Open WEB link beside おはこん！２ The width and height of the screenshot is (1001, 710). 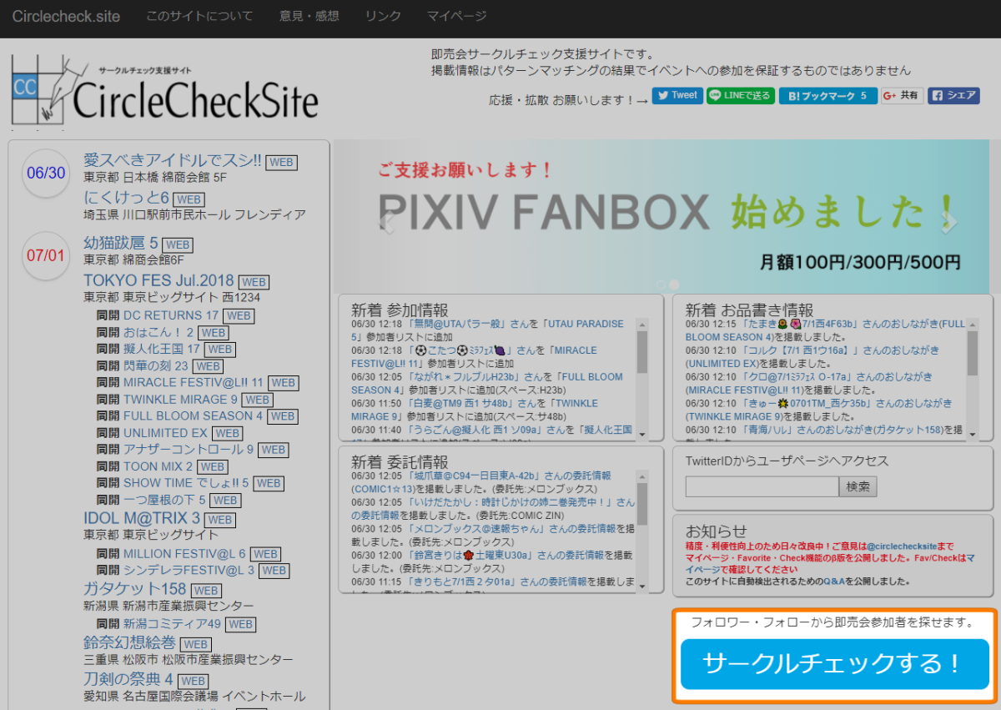click(x=213, y=333)
